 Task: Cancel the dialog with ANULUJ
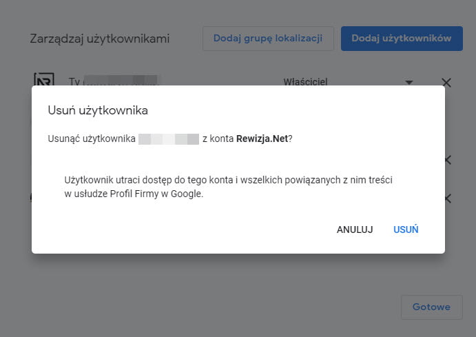(x=355, y=229)
